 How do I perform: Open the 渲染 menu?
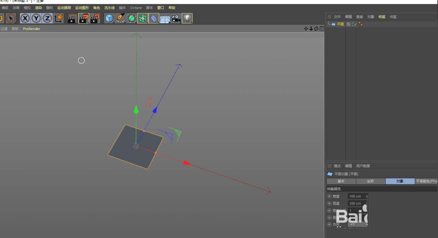38,8
